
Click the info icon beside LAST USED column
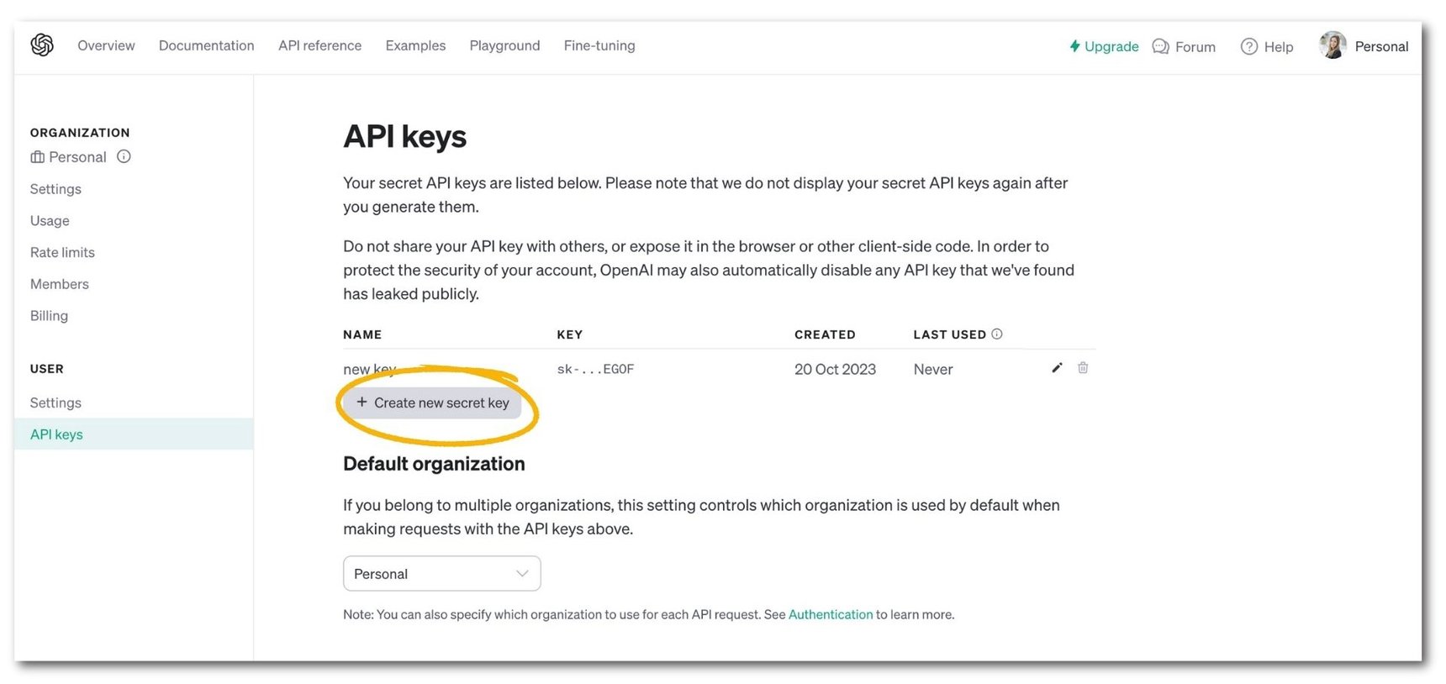click(x=997, y=334)
